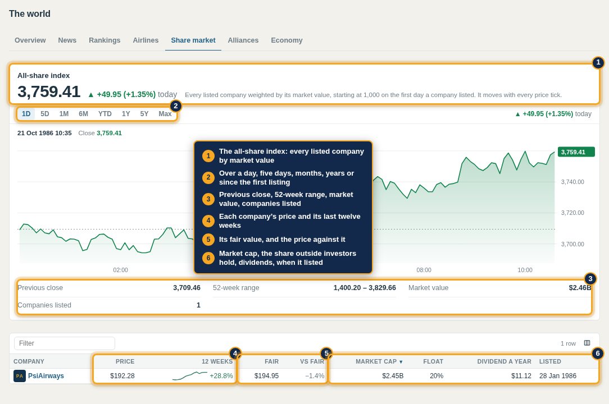This screenshot has width=609, height=404.
Task: Click the Previous close value 3,709.46
Action: click(187, 288)
